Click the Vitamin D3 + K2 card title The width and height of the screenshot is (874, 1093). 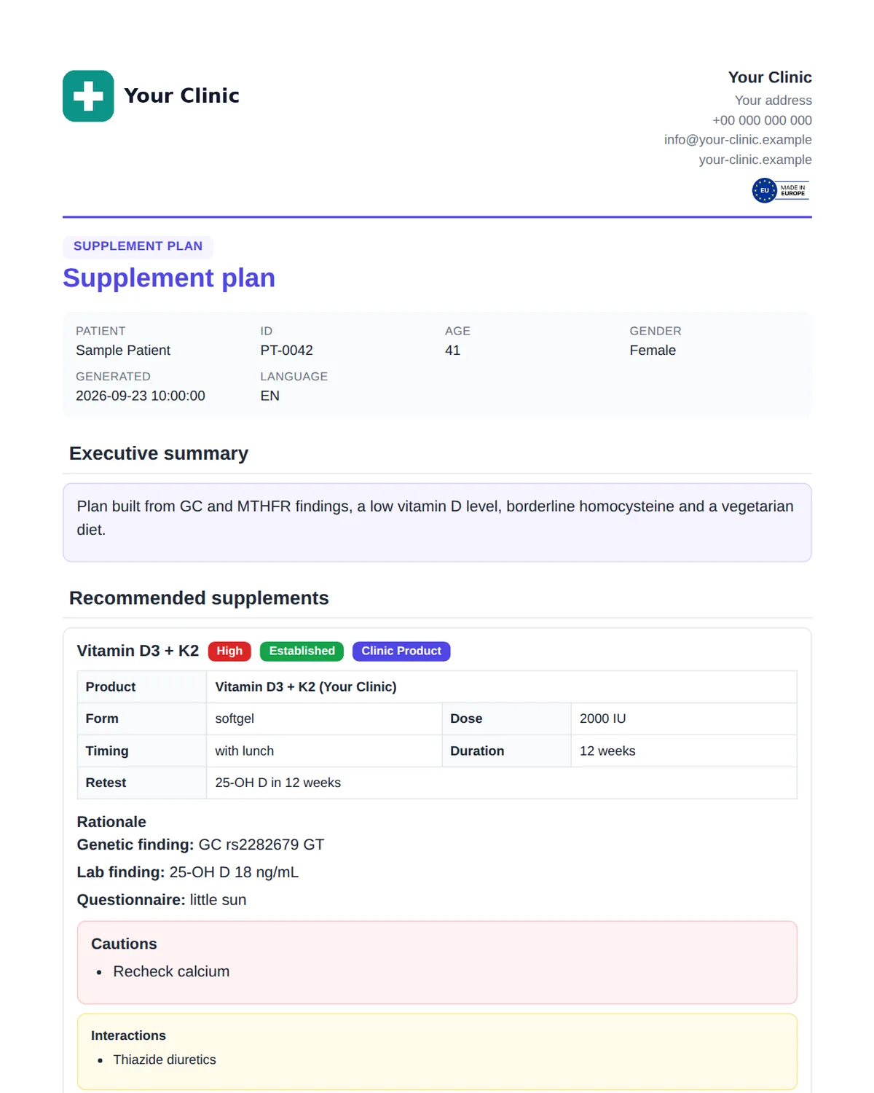(138, 651)
